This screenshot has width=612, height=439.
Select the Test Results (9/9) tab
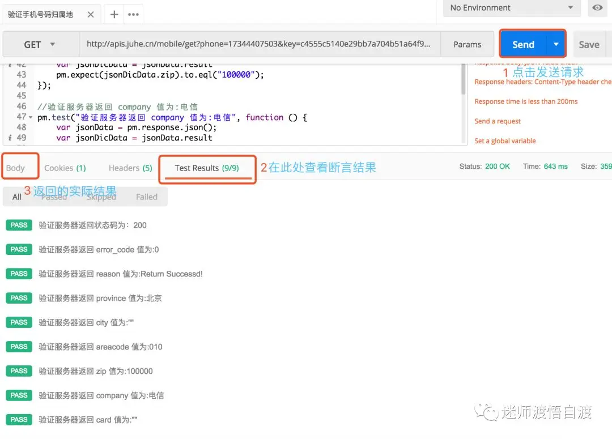point(207,168)
